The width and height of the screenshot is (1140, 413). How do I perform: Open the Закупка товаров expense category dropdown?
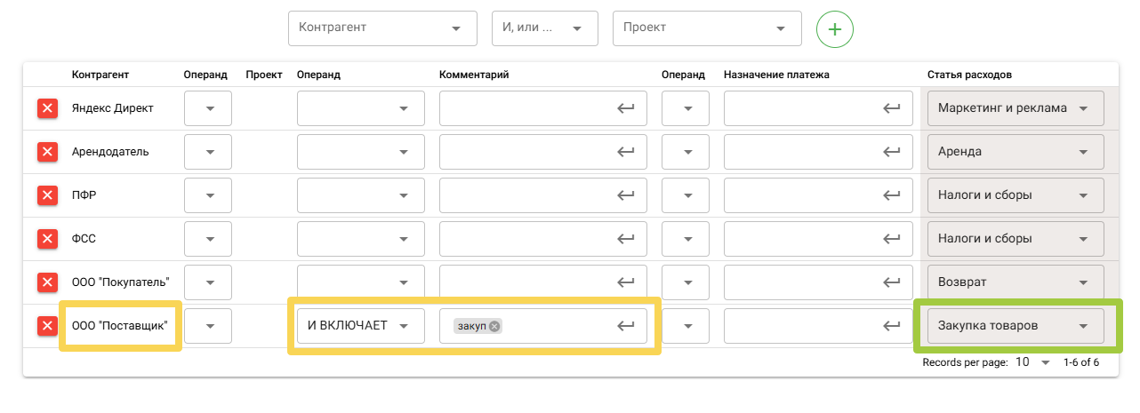point(1016,326)
